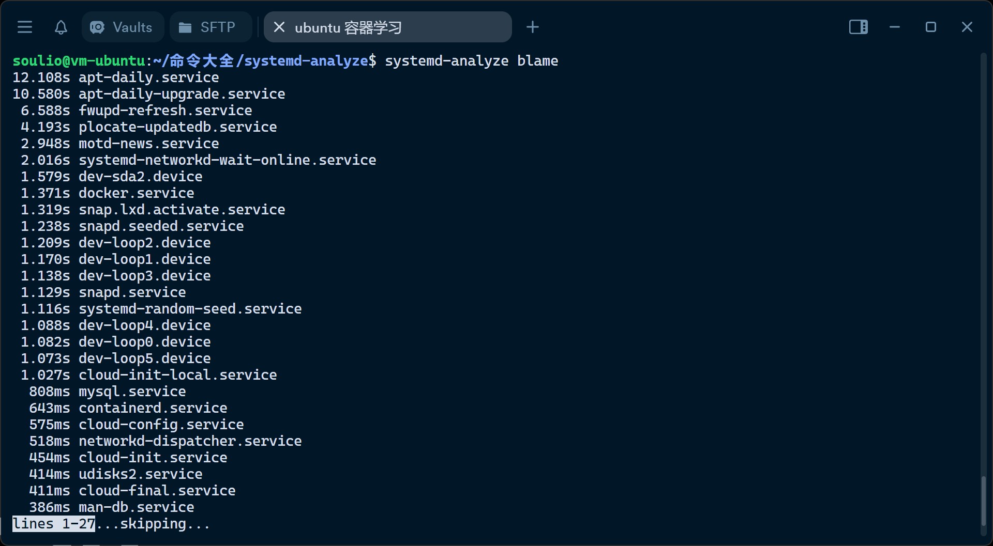The image size is (993, 546).
Task: Click the soulio@vm-ubuntu prompt text
Action: [x=79, y=61]
